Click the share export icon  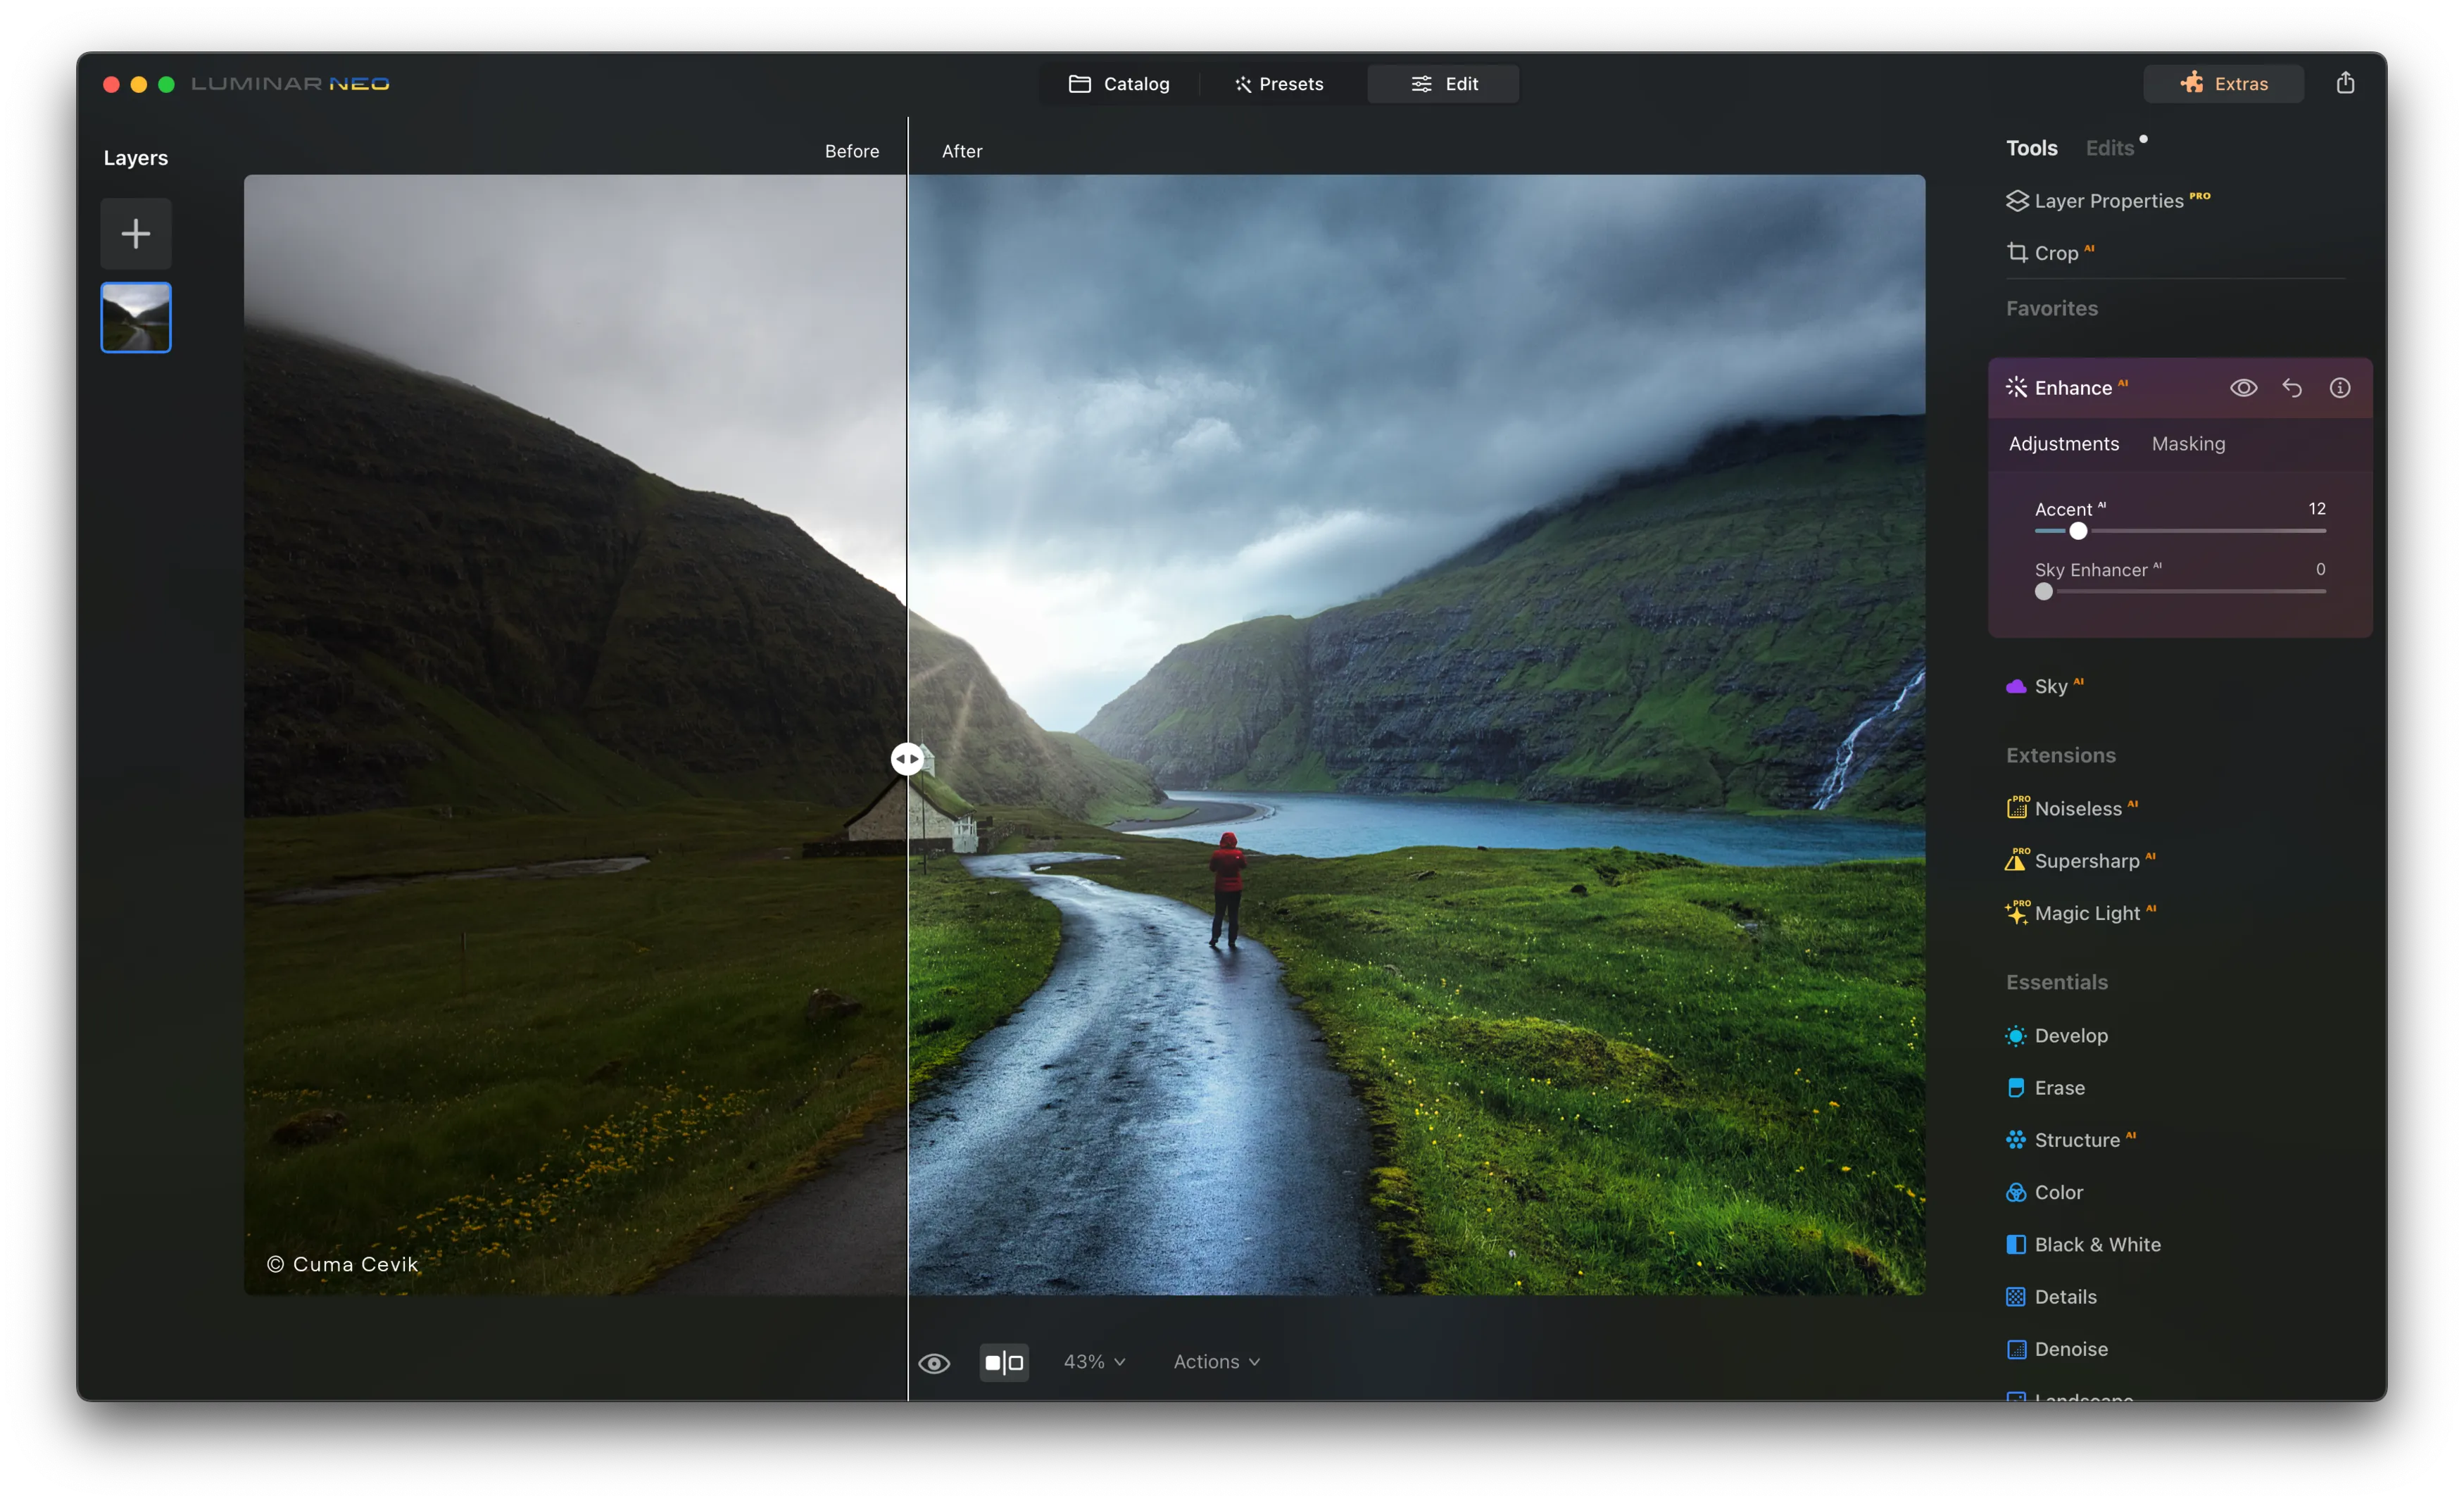click(2344, 83)
